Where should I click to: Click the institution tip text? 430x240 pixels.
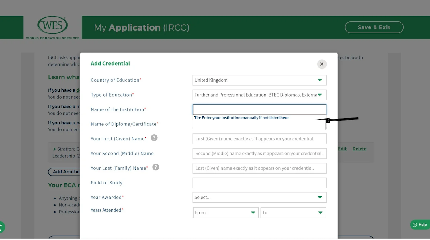(242, 118)
